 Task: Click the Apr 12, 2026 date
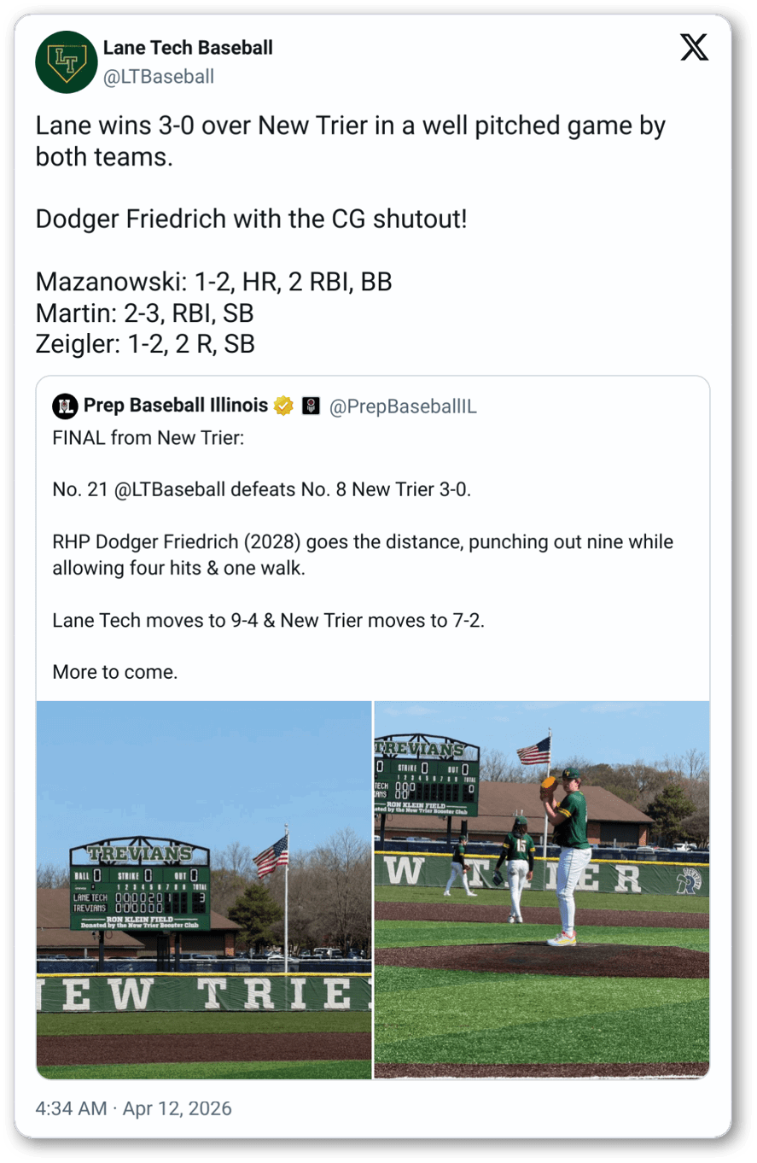(178, 1108)
